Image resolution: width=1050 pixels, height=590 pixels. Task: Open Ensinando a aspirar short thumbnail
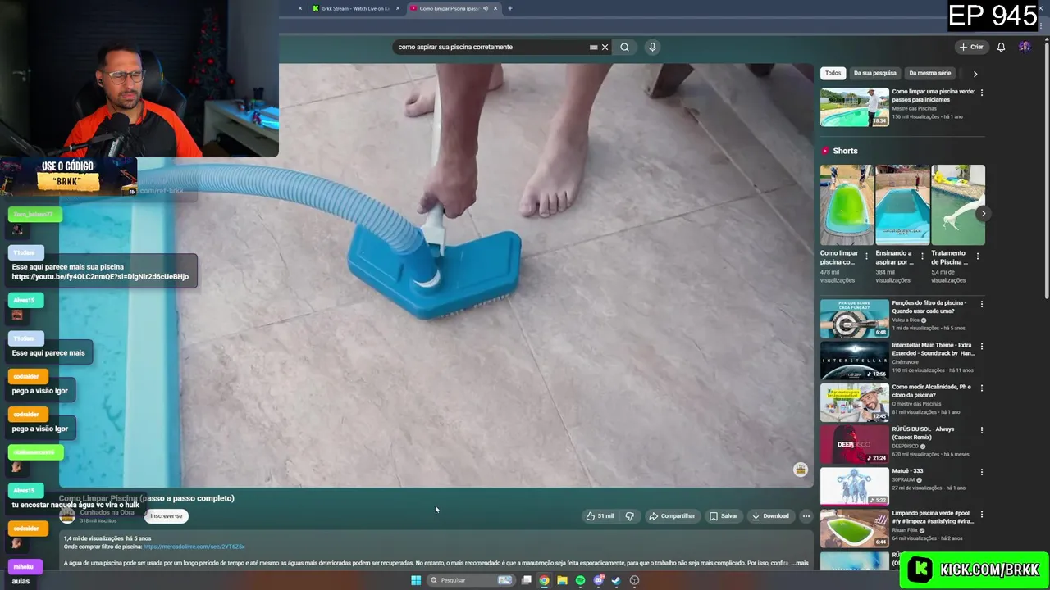pos(902,205)
